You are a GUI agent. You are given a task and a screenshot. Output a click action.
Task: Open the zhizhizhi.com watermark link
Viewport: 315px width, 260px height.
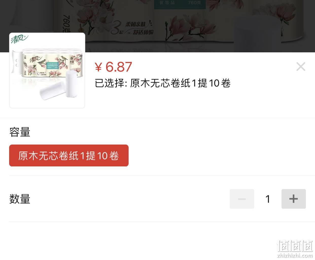pyautogui.click(x=295, y=255)
